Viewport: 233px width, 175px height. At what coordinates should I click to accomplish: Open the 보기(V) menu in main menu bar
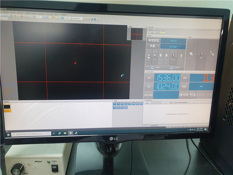coord(13,12)
